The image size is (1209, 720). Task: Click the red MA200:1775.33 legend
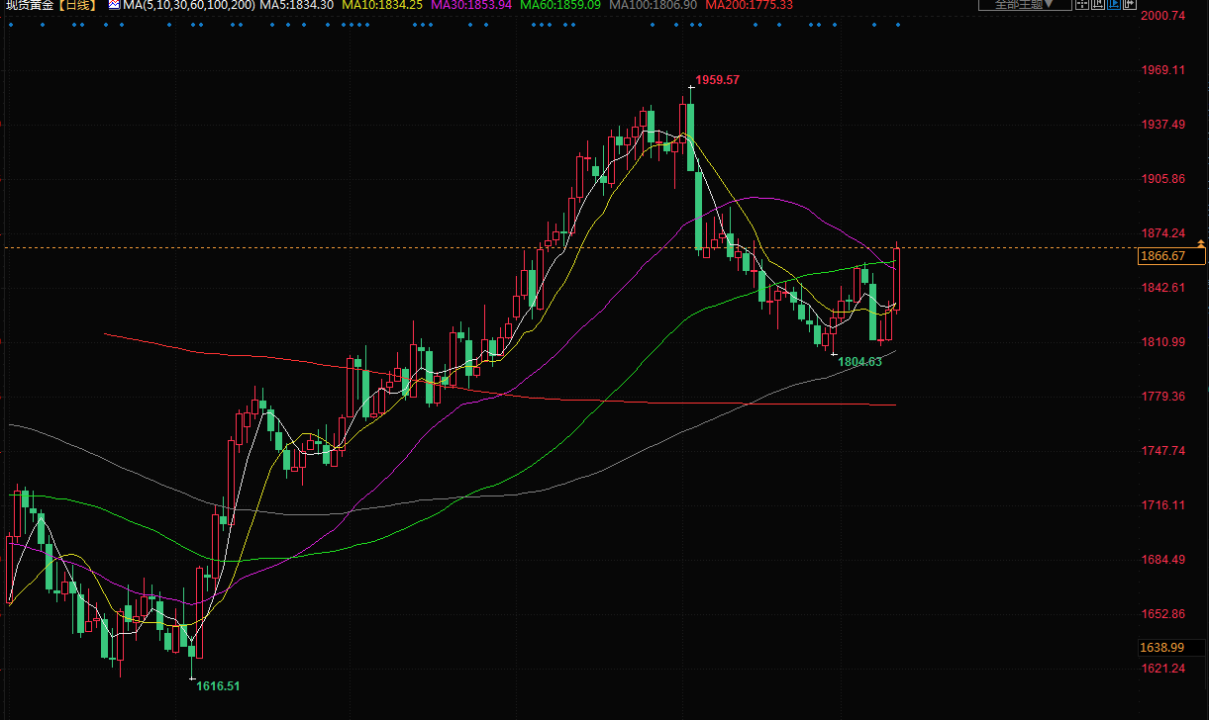click(750, 5)
